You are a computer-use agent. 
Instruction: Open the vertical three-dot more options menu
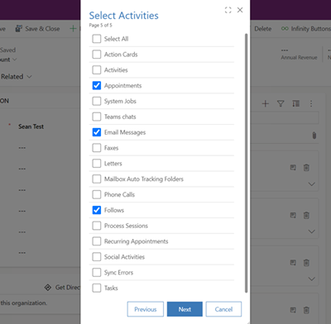tap(311, 103)
